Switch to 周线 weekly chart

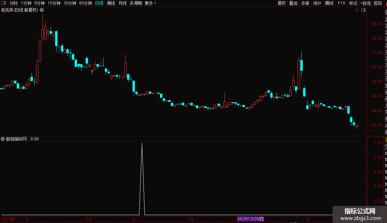[x=111, y=3]
